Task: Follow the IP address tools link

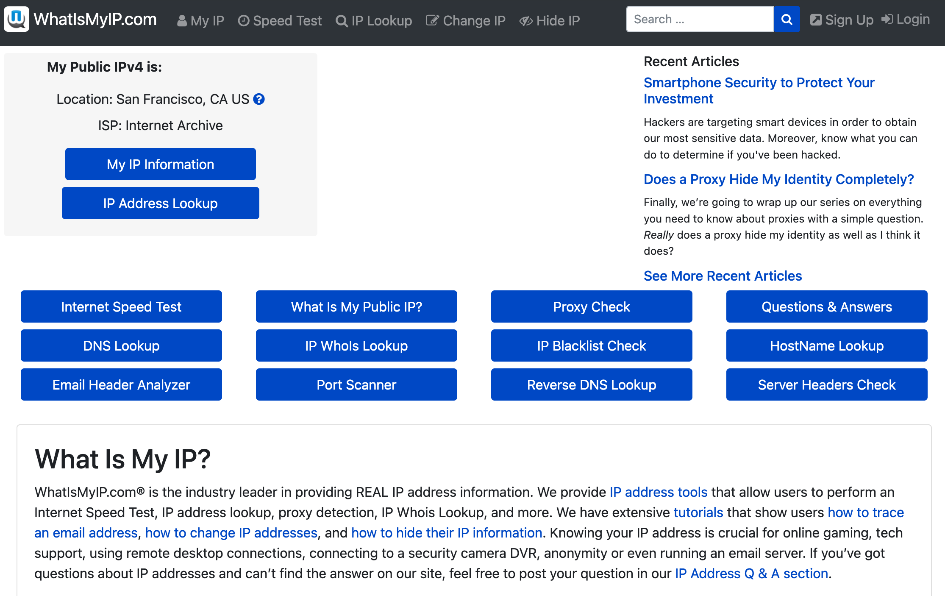Action: [x=659, y=492]
